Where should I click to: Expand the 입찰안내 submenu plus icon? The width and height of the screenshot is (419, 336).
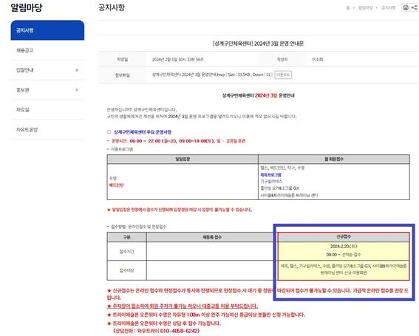(x=77, y=70)
